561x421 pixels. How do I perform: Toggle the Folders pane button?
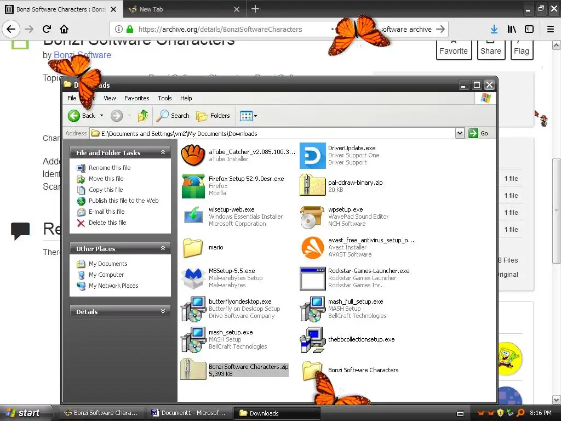click(x=213, y=116)
